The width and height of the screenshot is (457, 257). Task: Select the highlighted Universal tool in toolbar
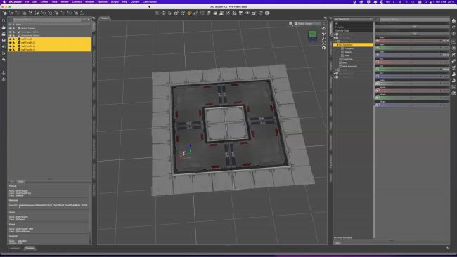tap(189, 13)
